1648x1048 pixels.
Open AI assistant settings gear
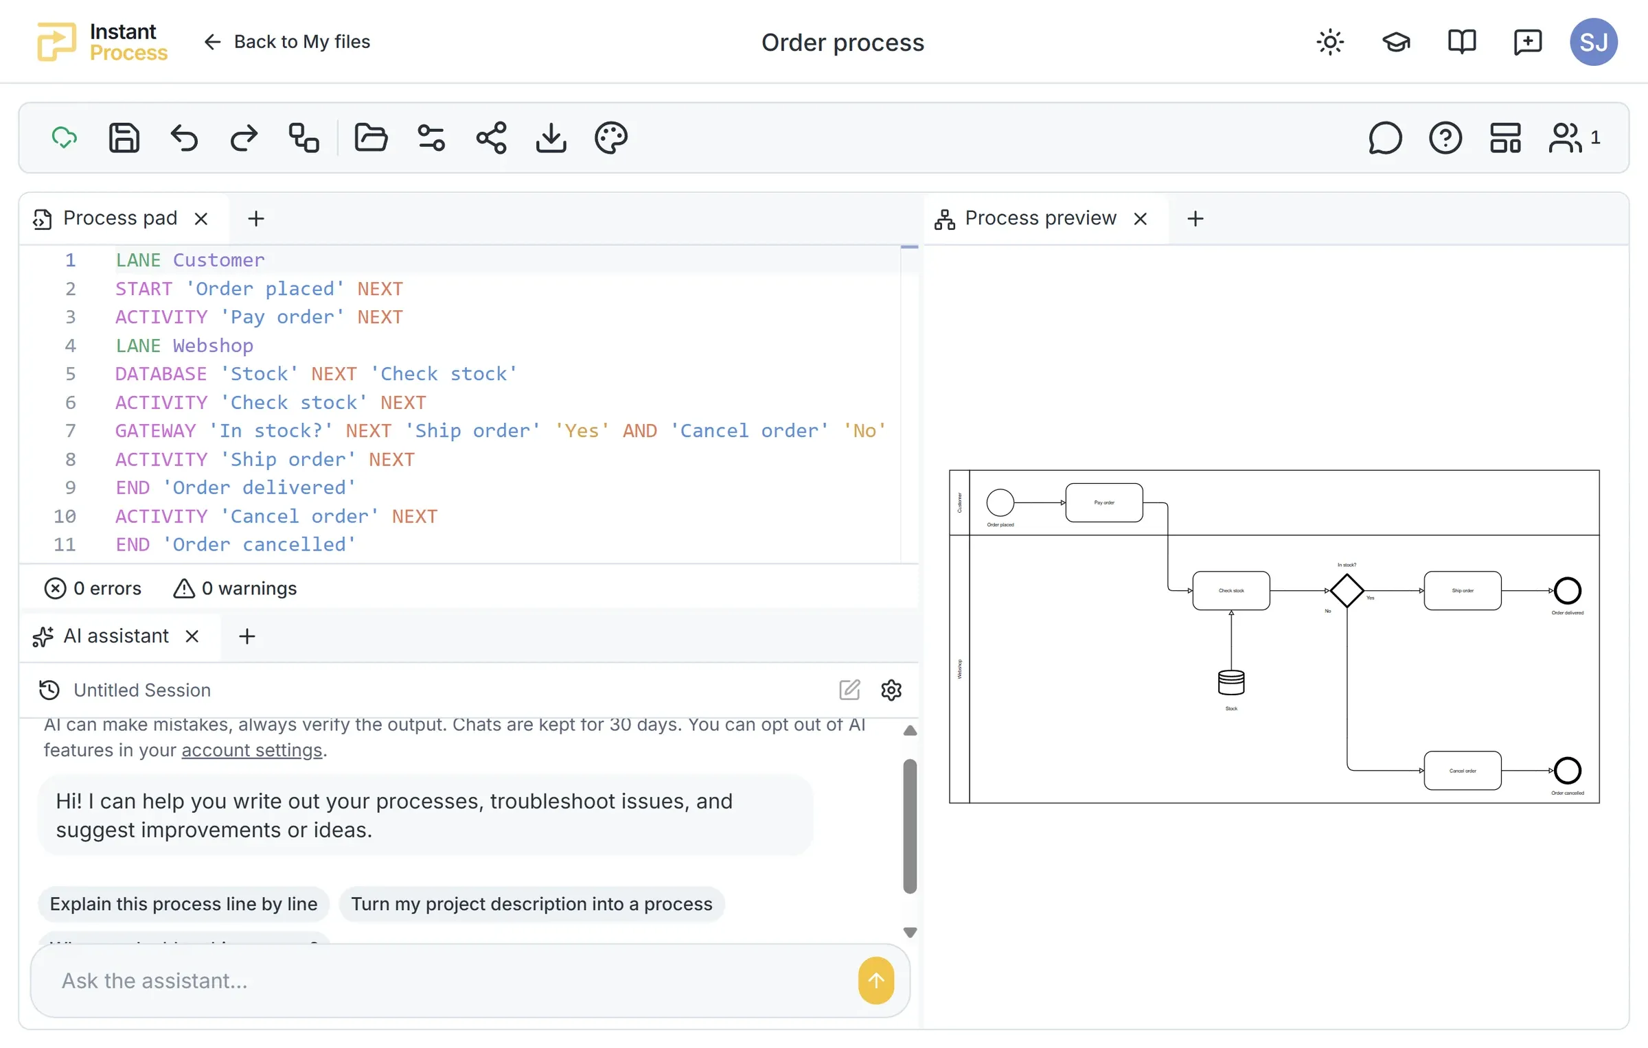coord(891,690)
